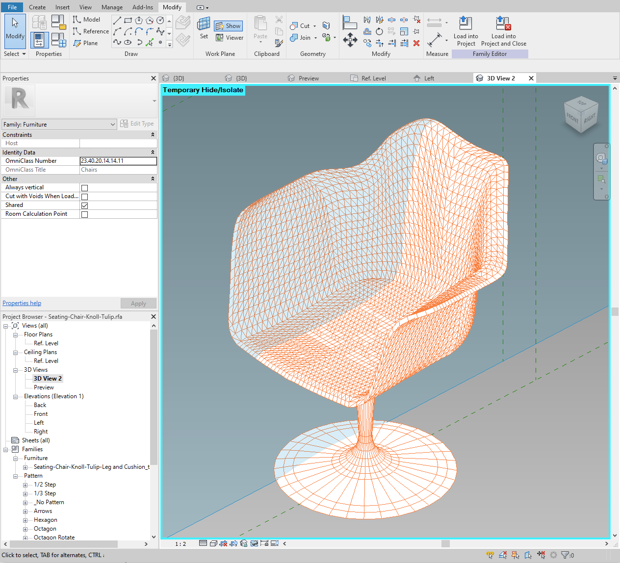This screenshot has height=563, width=620.
Task: Click Load into Project and Close
Action: [504, 31]
